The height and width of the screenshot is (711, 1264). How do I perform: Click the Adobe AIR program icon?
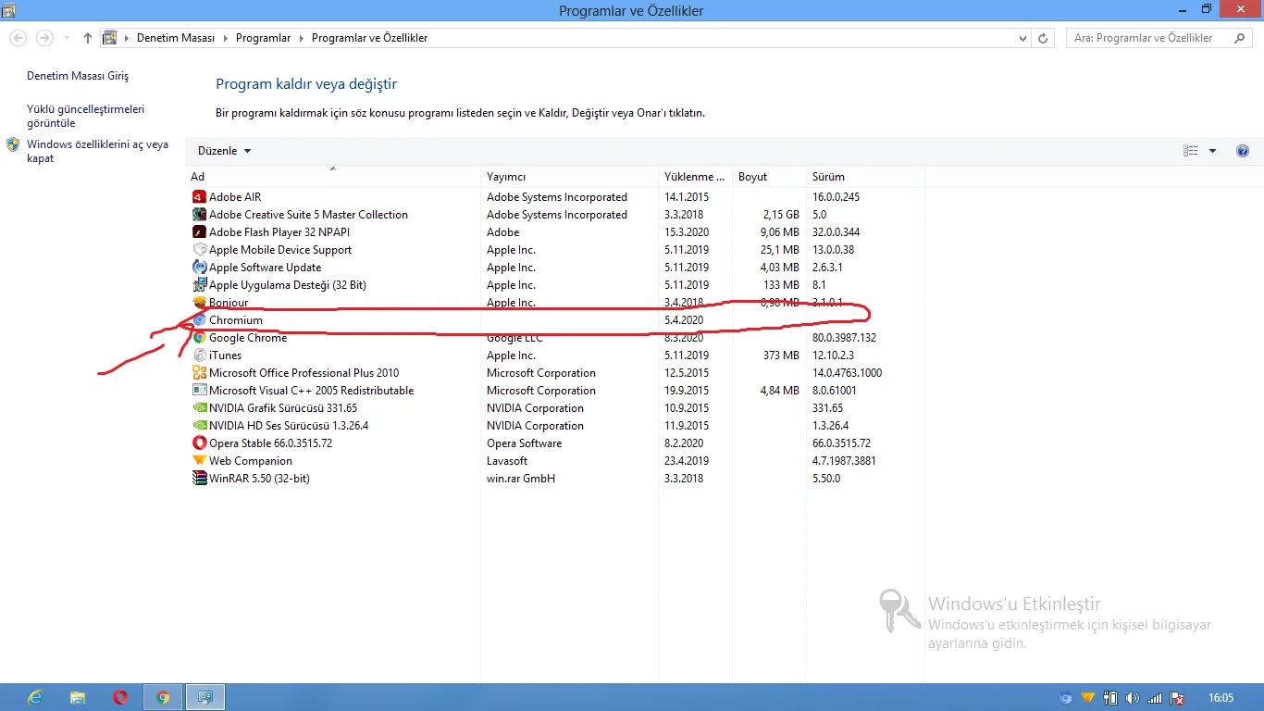(x=199, y=197)
